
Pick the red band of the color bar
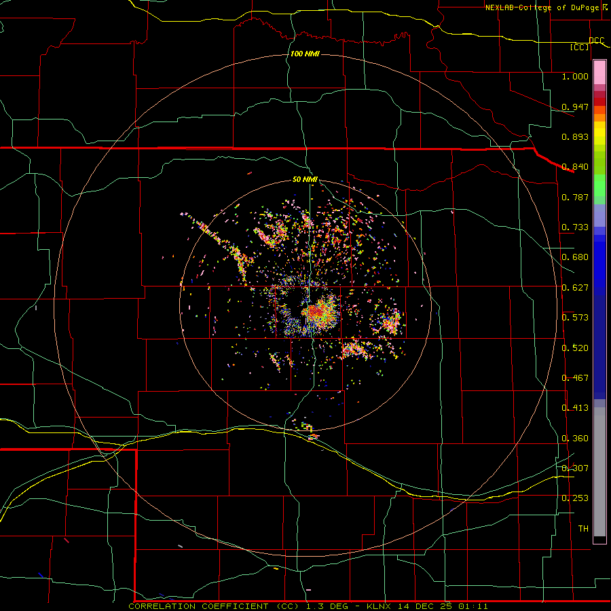point(599,102)
